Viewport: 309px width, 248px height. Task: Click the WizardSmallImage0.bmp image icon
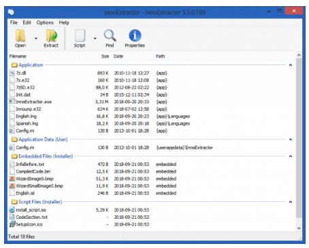(12, 186)
